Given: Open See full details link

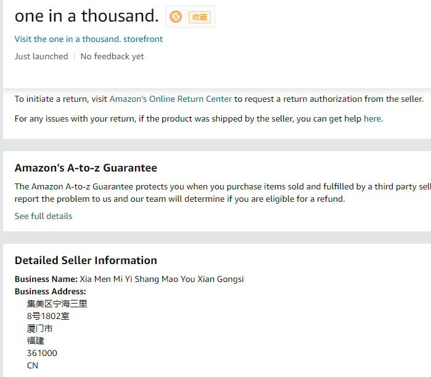Looking at the screenshot, I should pyautogui.click(x=43, y=216).
